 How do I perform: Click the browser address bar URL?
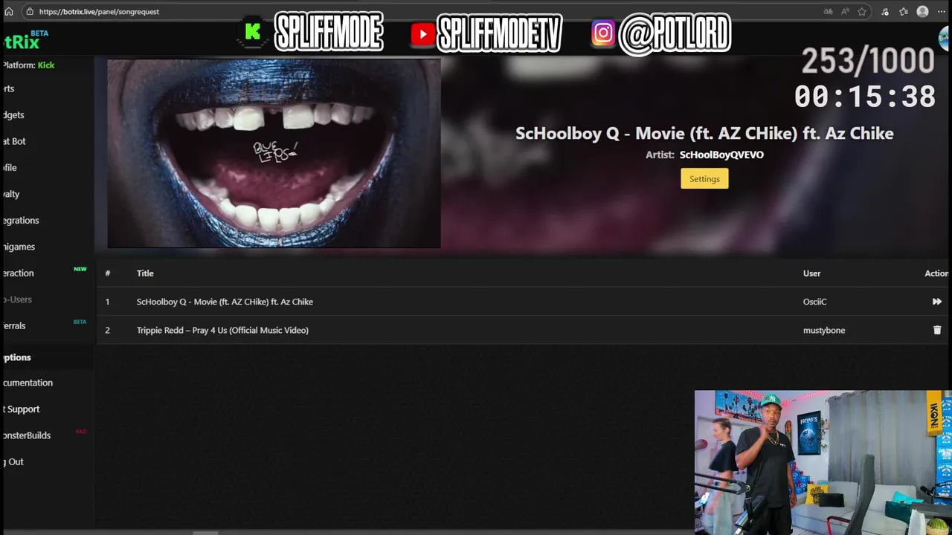99,12
